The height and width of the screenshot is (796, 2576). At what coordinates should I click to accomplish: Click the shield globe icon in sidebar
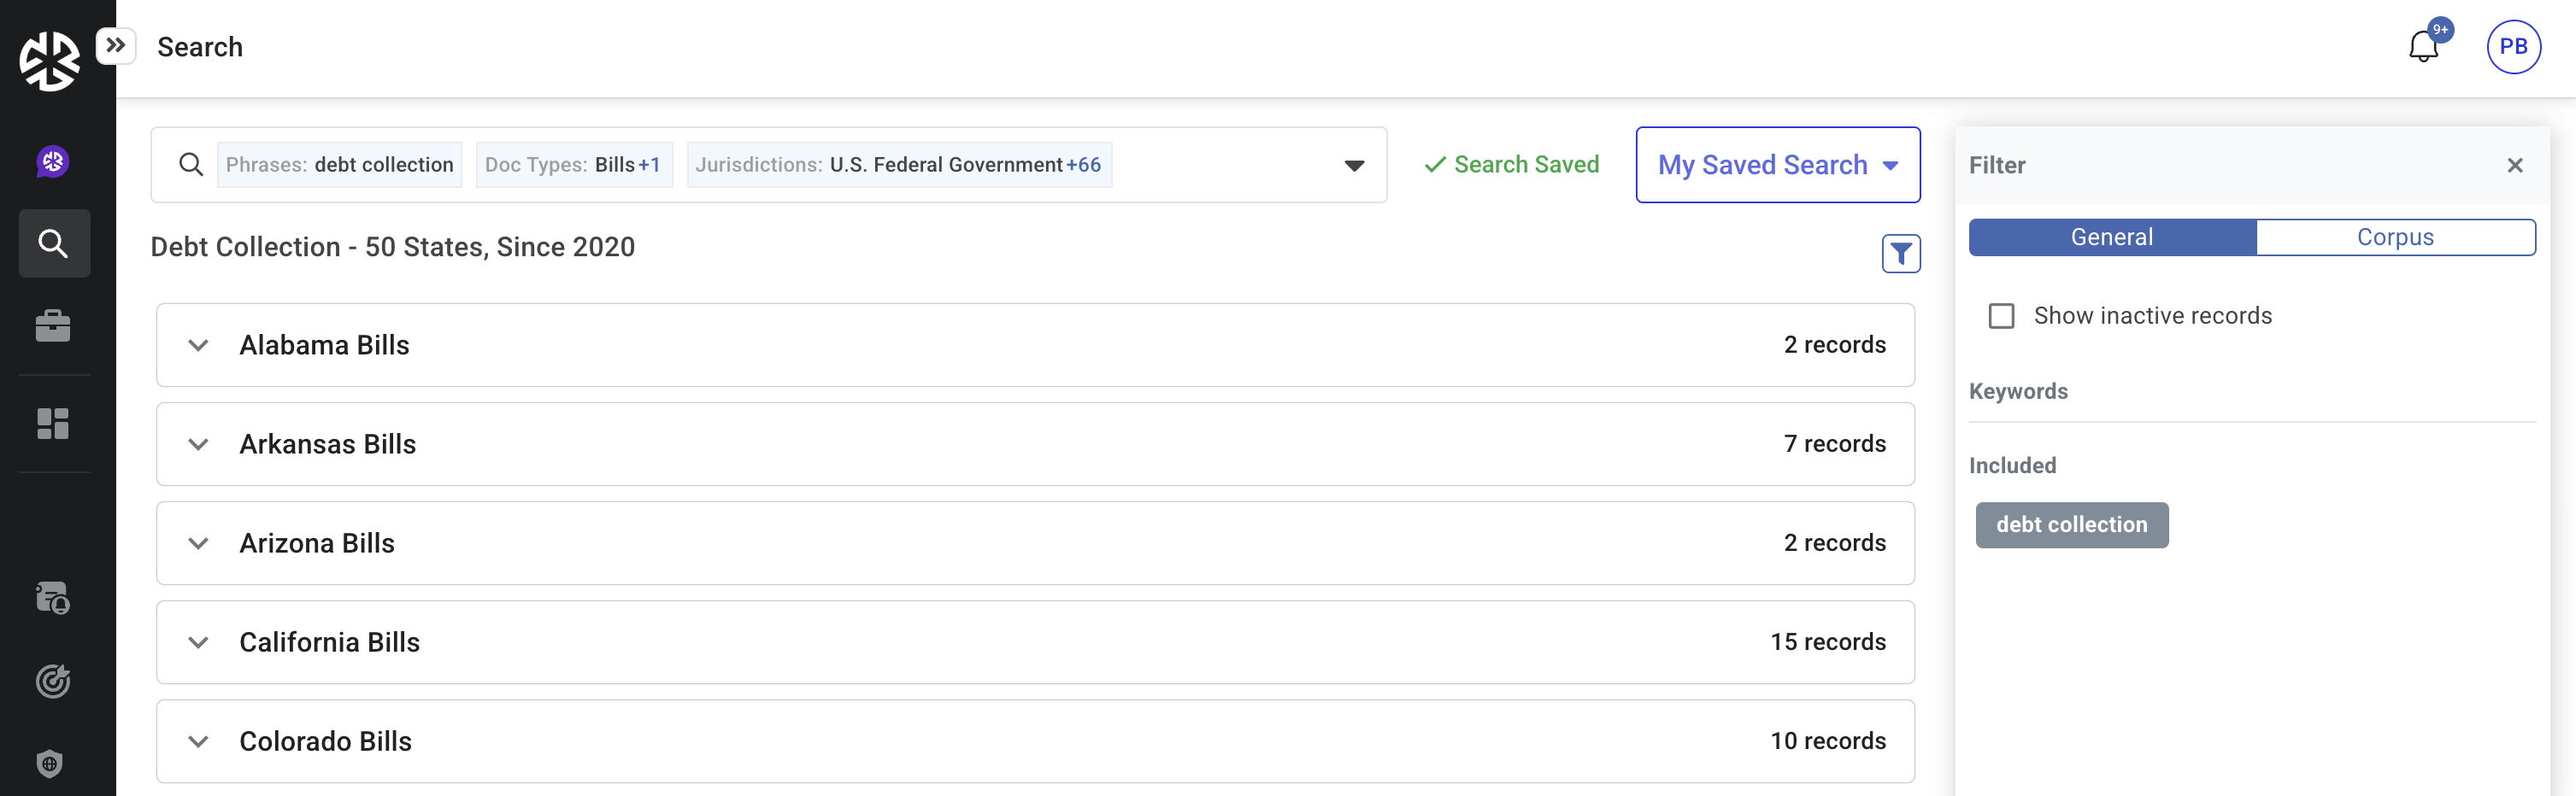pos(50,764)
